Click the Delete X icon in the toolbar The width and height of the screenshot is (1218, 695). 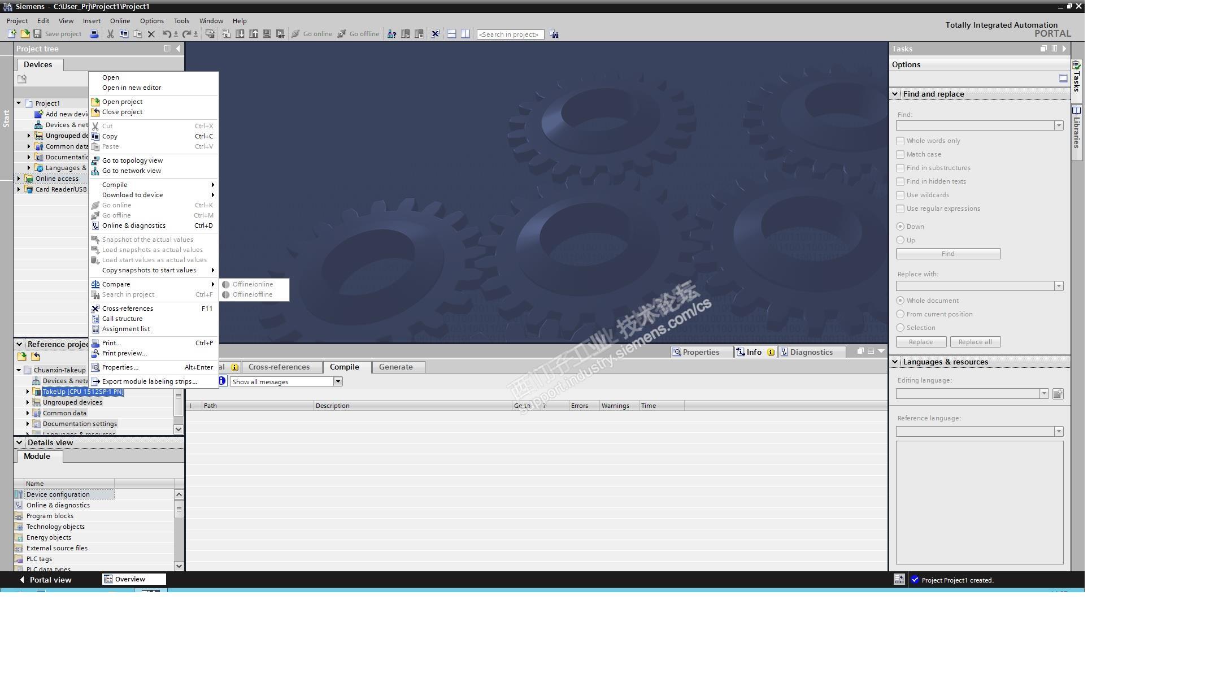tap(151, 34)
